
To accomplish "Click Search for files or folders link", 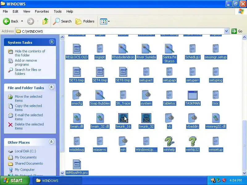I will [28, 72].
